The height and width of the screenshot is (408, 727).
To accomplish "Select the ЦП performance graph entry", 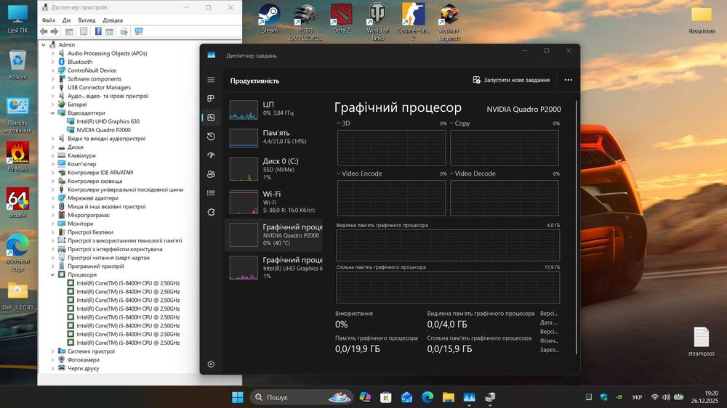I will [x=273, y=110].
